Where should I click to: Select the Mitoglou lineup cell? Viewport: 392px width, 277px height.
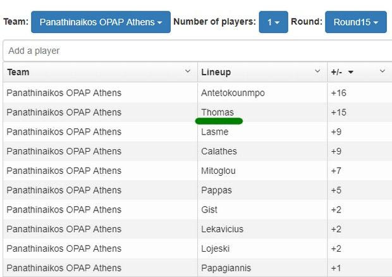point(219,171)
